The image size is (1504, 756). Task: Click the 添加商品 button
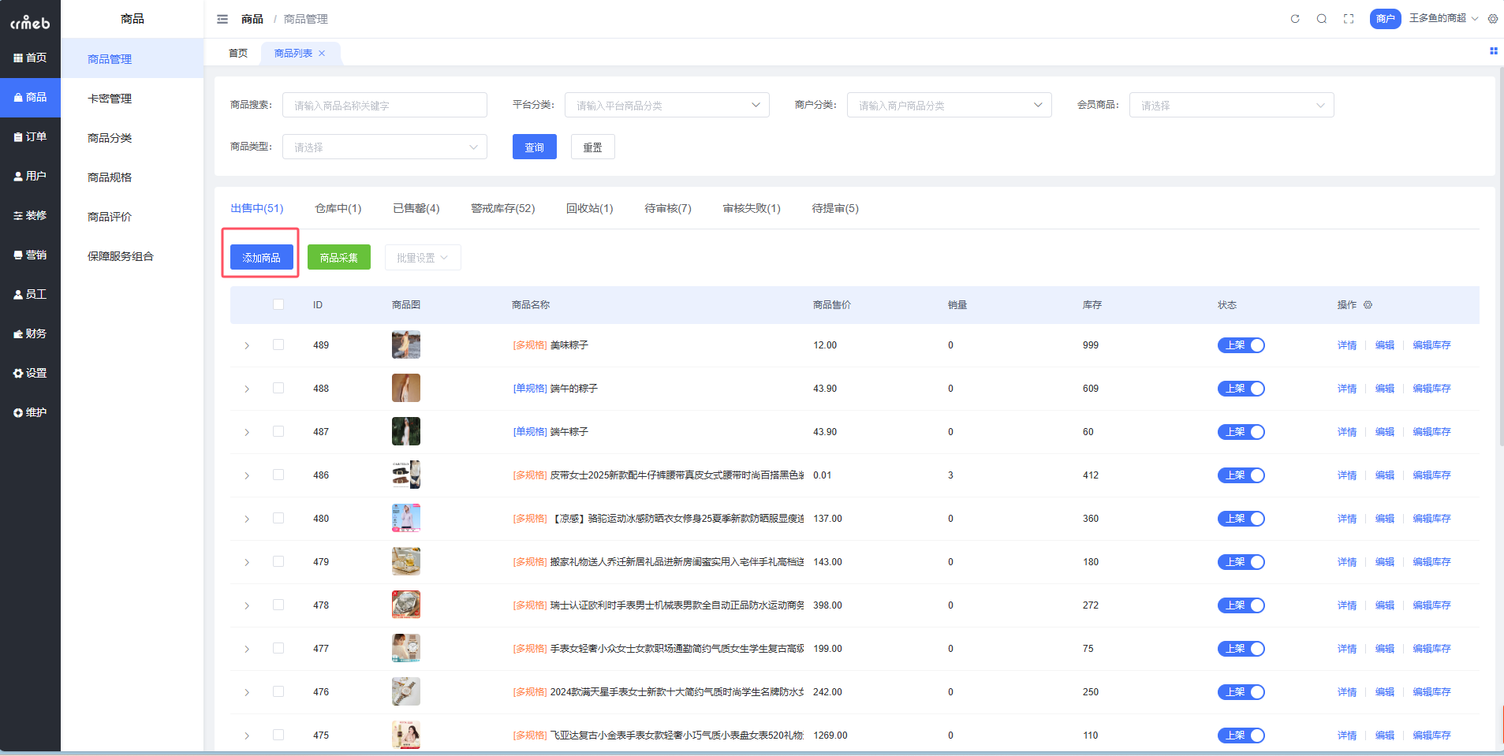[261, 258]
